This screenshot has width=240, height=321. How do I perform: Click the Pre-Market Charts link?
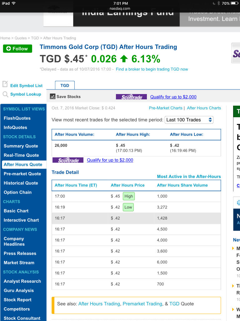(x=166, y=108)
